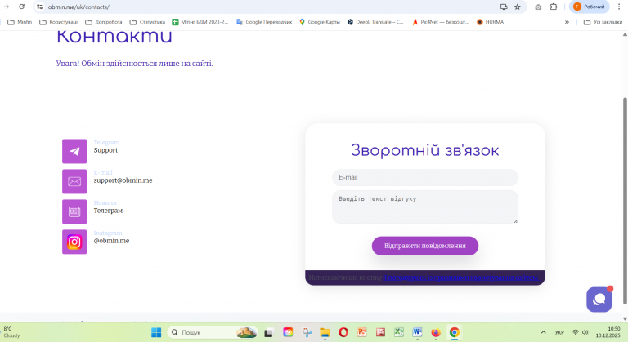The image size is (628, 342).
Task: Bookmark this page with the star icon
Action: pyautogui.click(x=518, y=7)
